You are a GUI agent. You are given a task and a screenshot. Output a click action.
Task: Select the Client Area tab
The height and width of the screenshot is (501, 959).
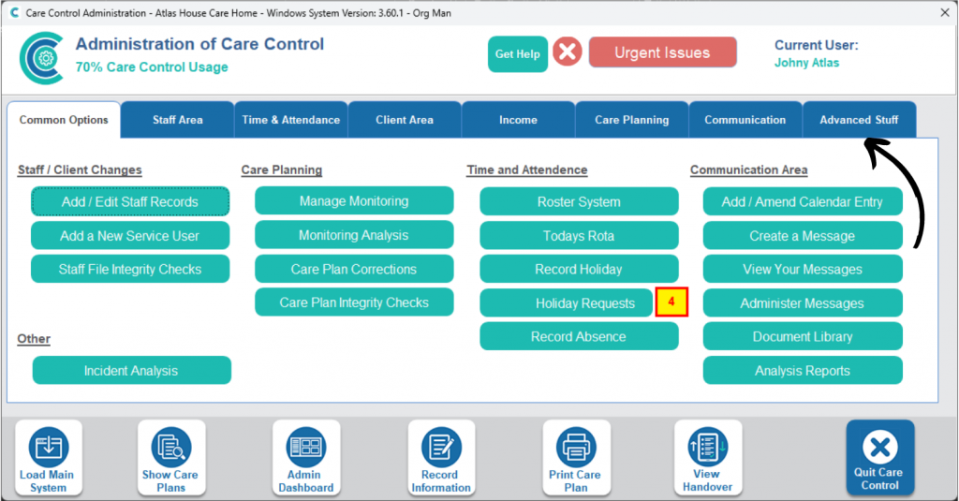click(x=405, y=120)
